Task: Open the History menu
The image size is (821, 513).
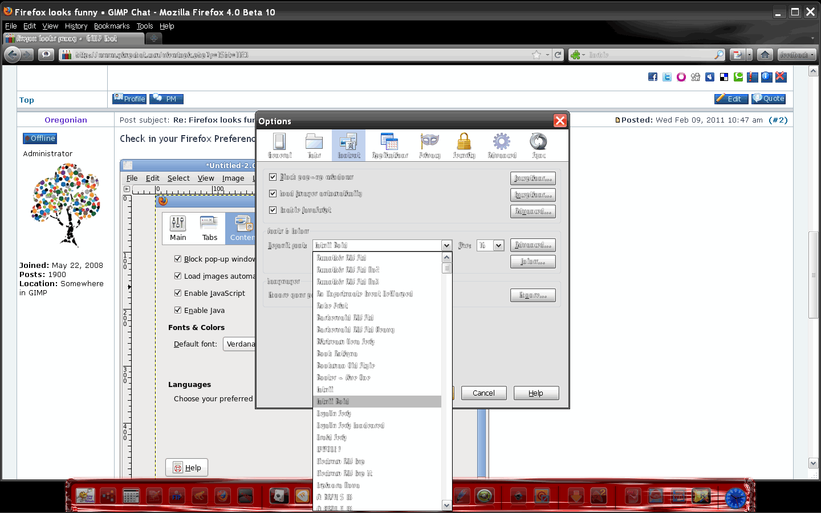Action: pyautogui.click(x=76, y=26)
